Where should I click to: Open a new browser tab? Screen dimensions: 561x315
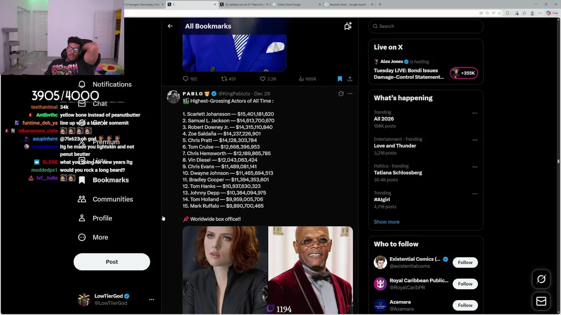380,4
